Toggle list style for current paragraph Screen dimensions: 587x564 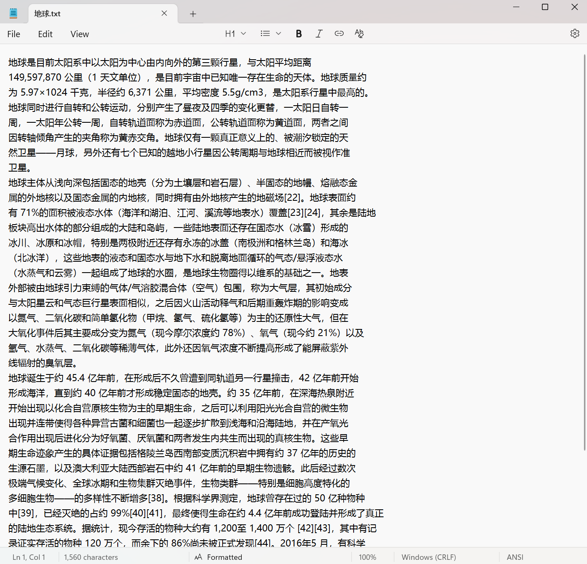265,33
